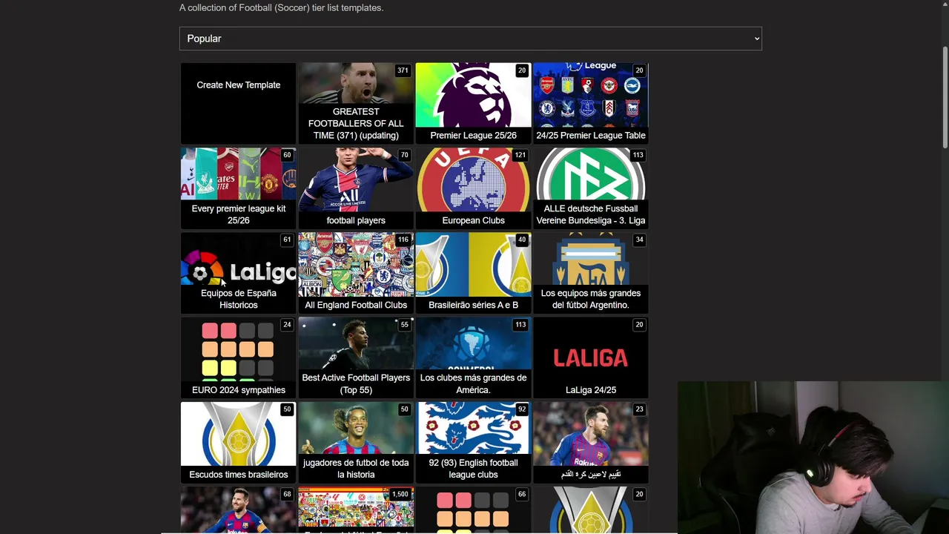The height and width of the screenshot is (534, 949).
Task: Select All England Football Clubs template
Action: 356,273
